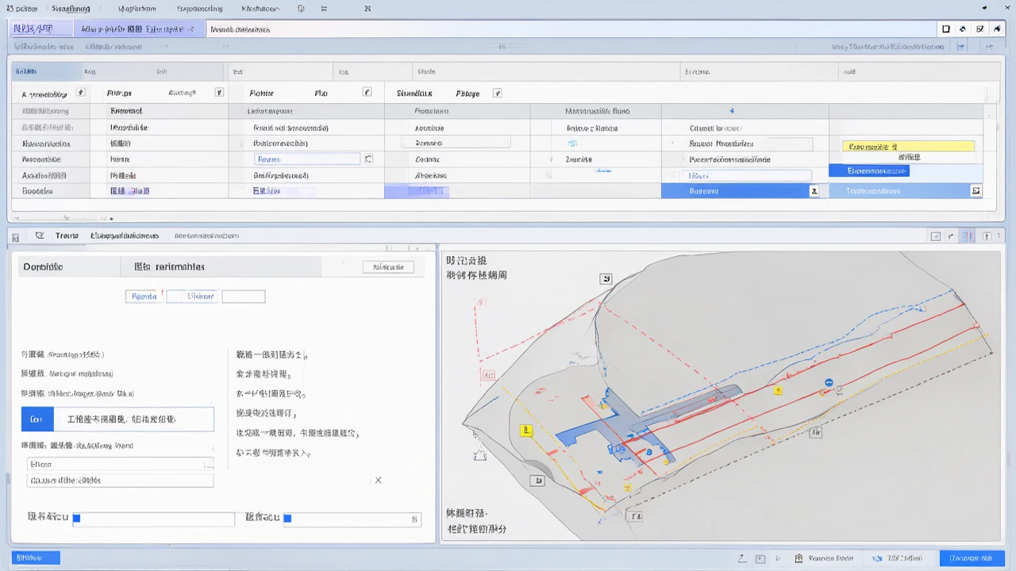
Task: Click the refresh icon beside the table's input field
Action: (x=368, y=159)
